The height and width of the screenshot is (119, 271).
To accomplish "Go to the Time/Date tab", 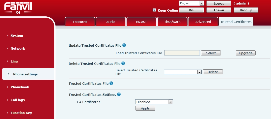I will (x=172, y=22).
